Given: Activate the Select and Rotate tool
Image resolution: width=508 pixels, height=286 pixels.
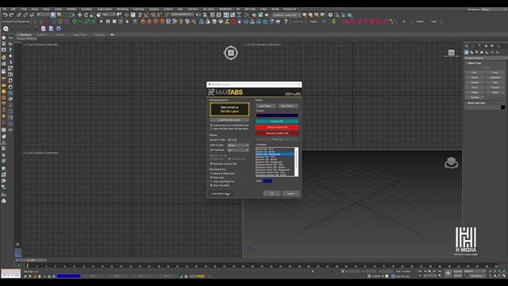Looking at the screenshot, I should (86, 15).
